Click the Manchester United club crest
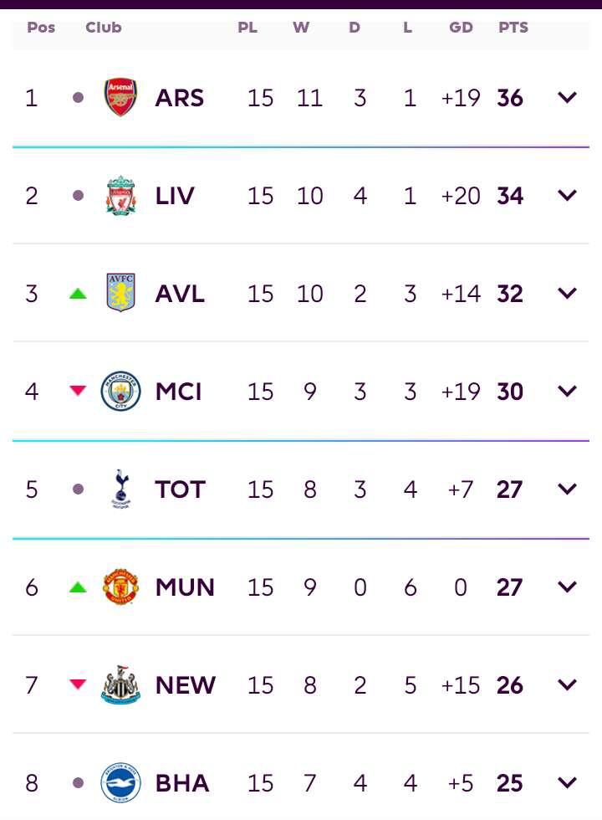 pos(120,587)
